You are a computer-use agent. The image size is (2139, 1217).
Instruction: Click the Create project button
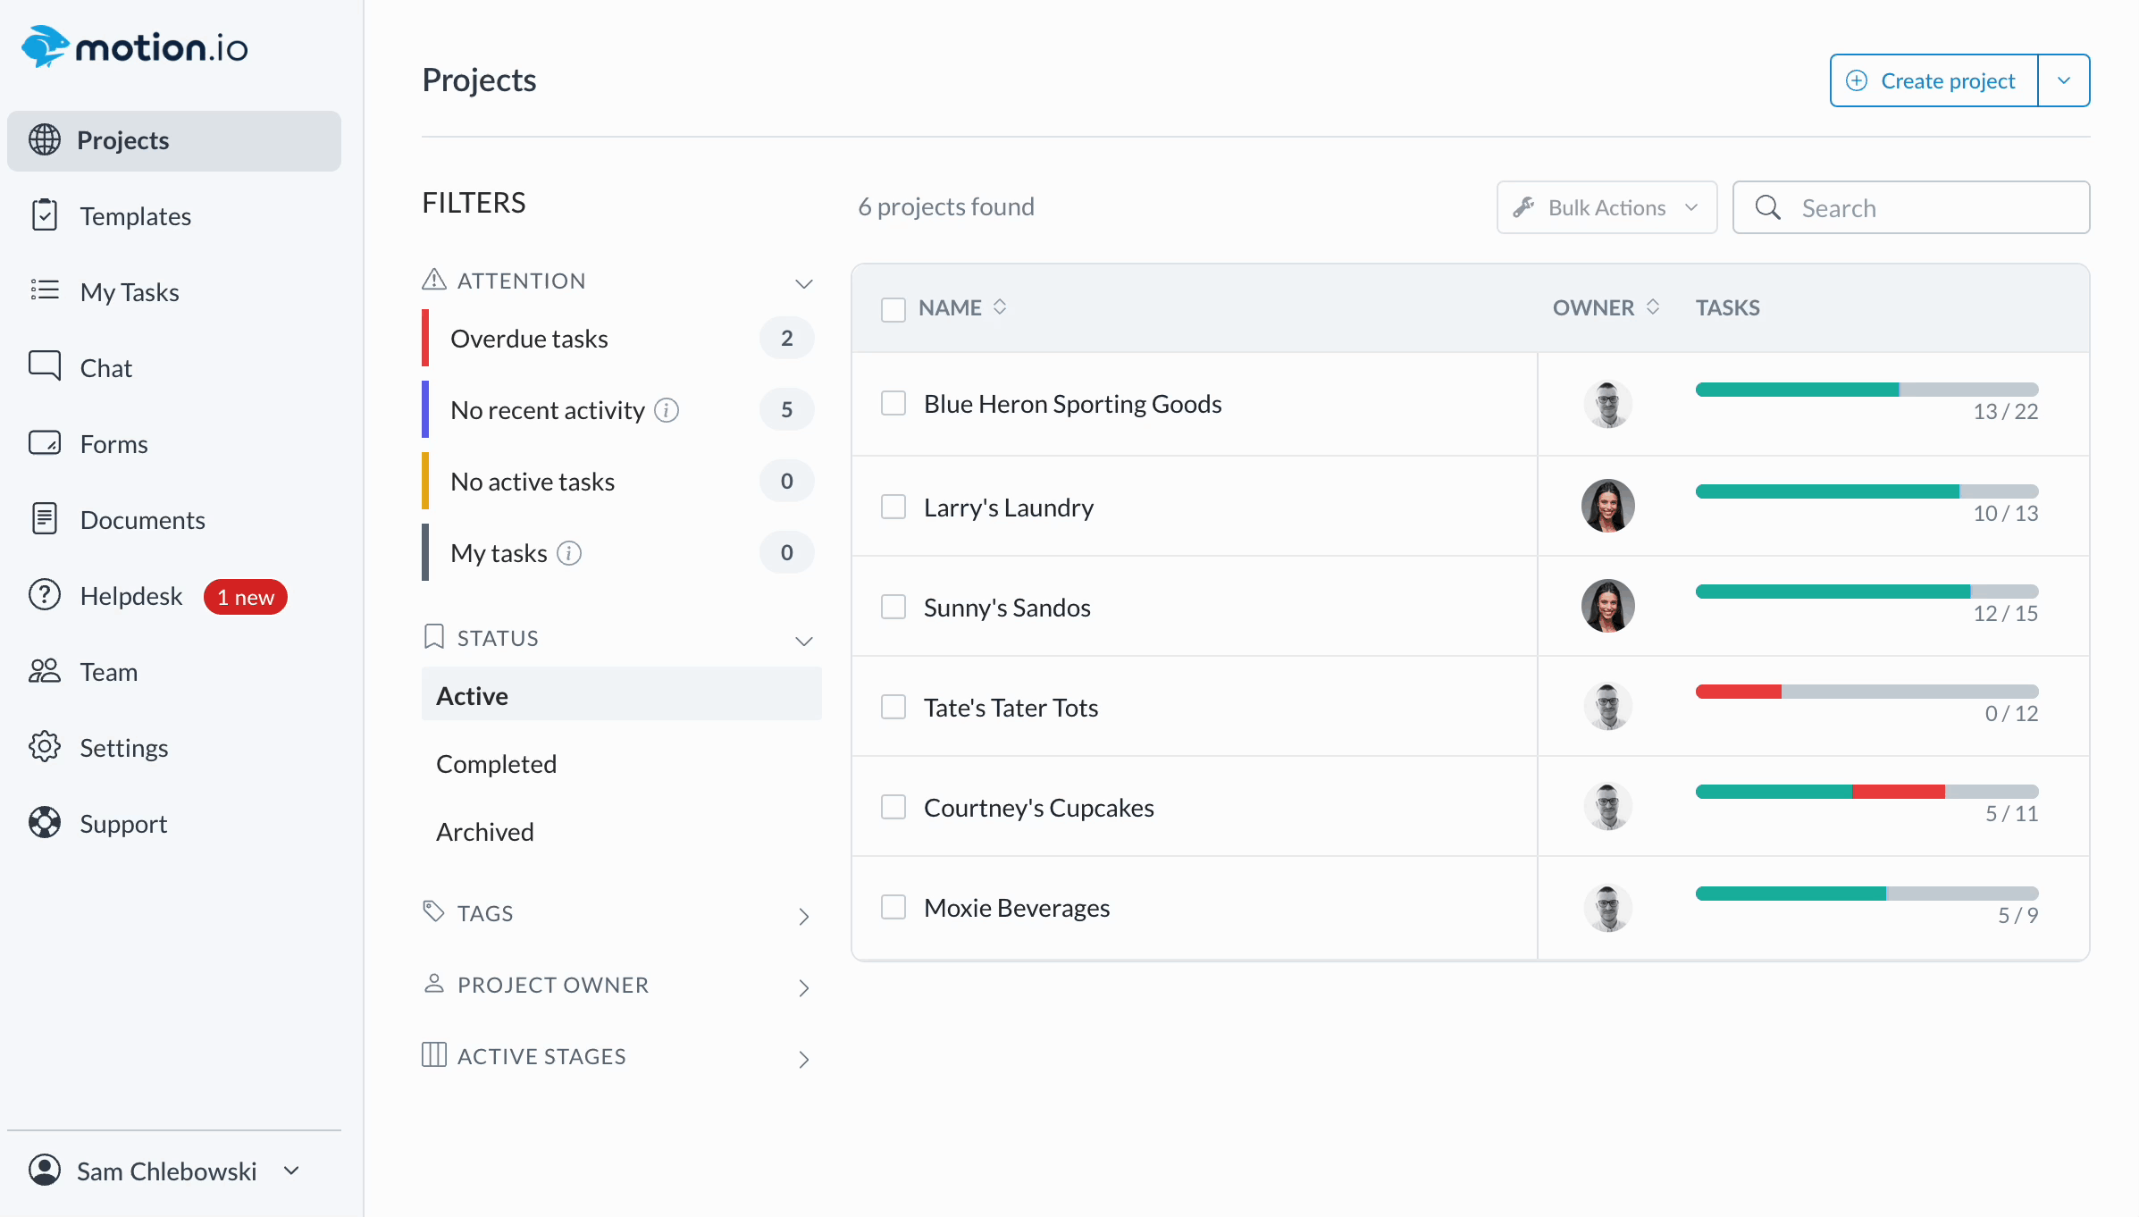pos(1933,80)
